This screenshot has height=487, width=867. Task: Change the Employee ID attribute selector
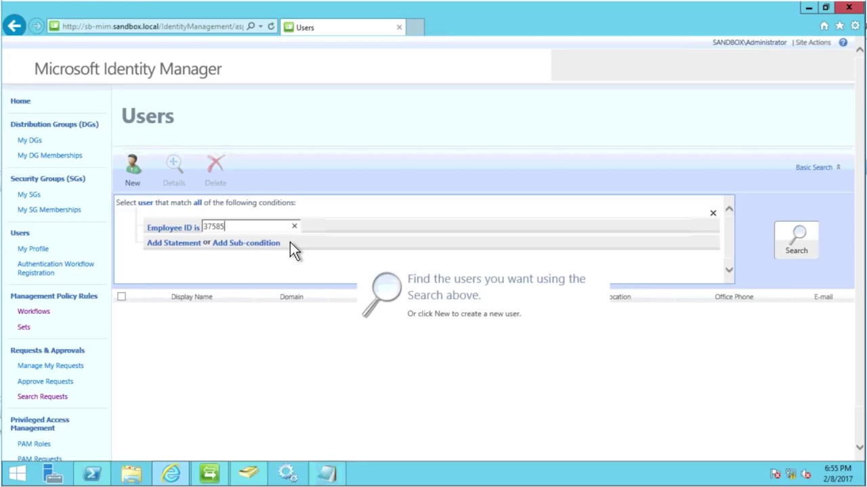point(169,227)
